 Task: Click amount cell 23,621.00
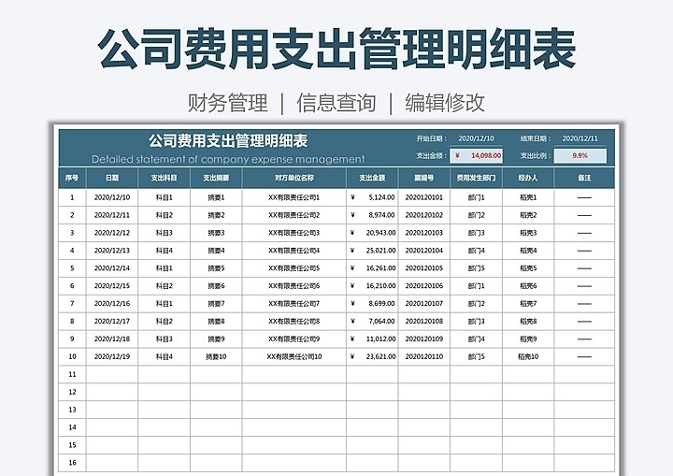(x=372, y=356)
